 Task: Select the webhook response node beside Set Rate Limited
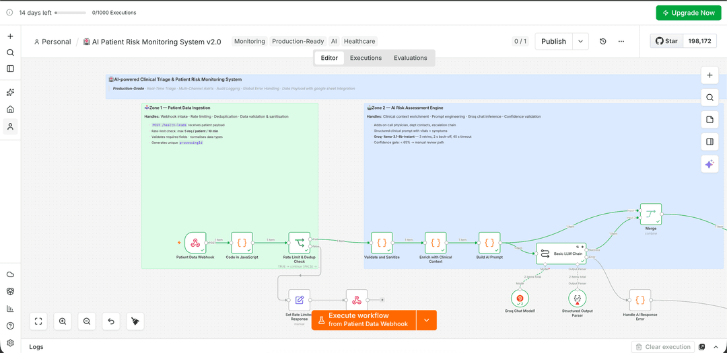pyautogui.click(x=357, y=300)
